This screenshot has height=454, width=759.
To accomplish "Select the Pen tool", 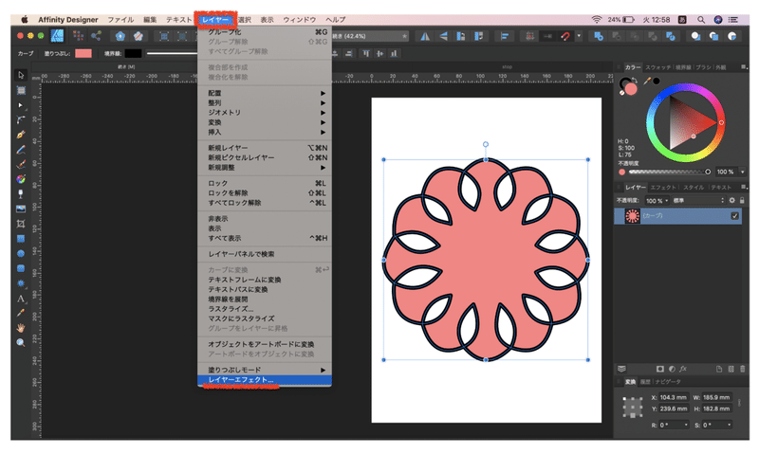I will point(20,135).
